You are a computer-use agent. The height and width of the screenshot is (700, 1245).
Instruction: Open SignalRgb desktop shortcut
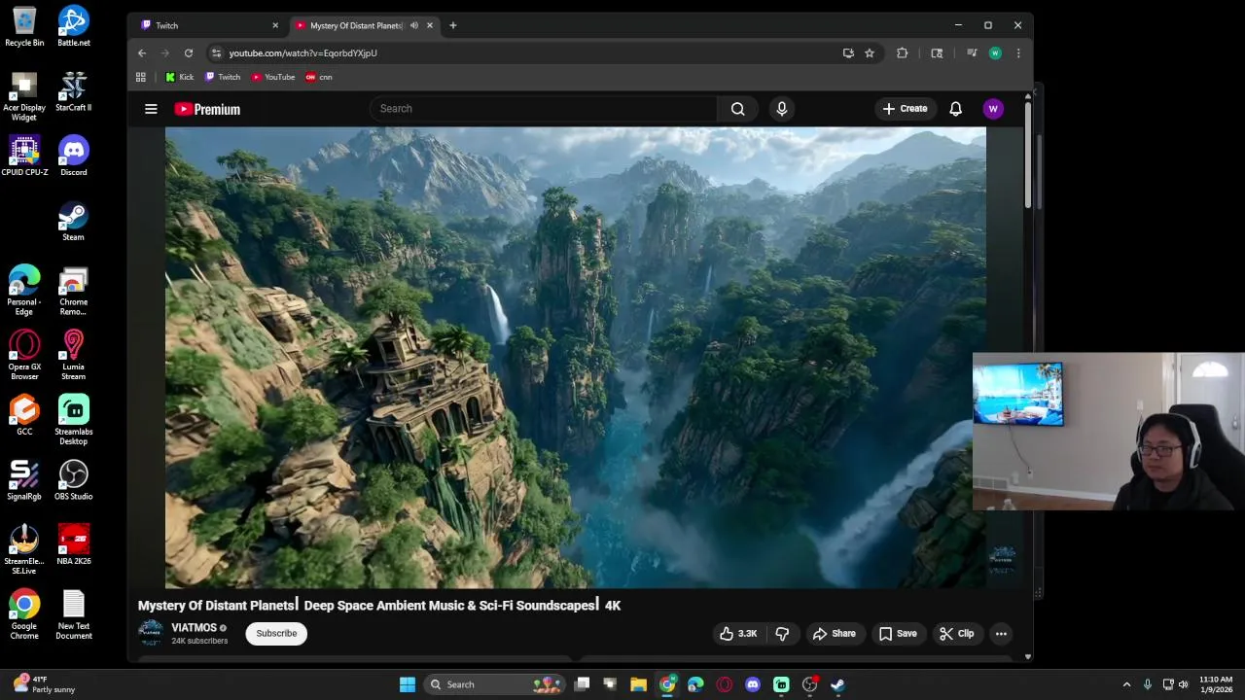(x=24, y=481)
